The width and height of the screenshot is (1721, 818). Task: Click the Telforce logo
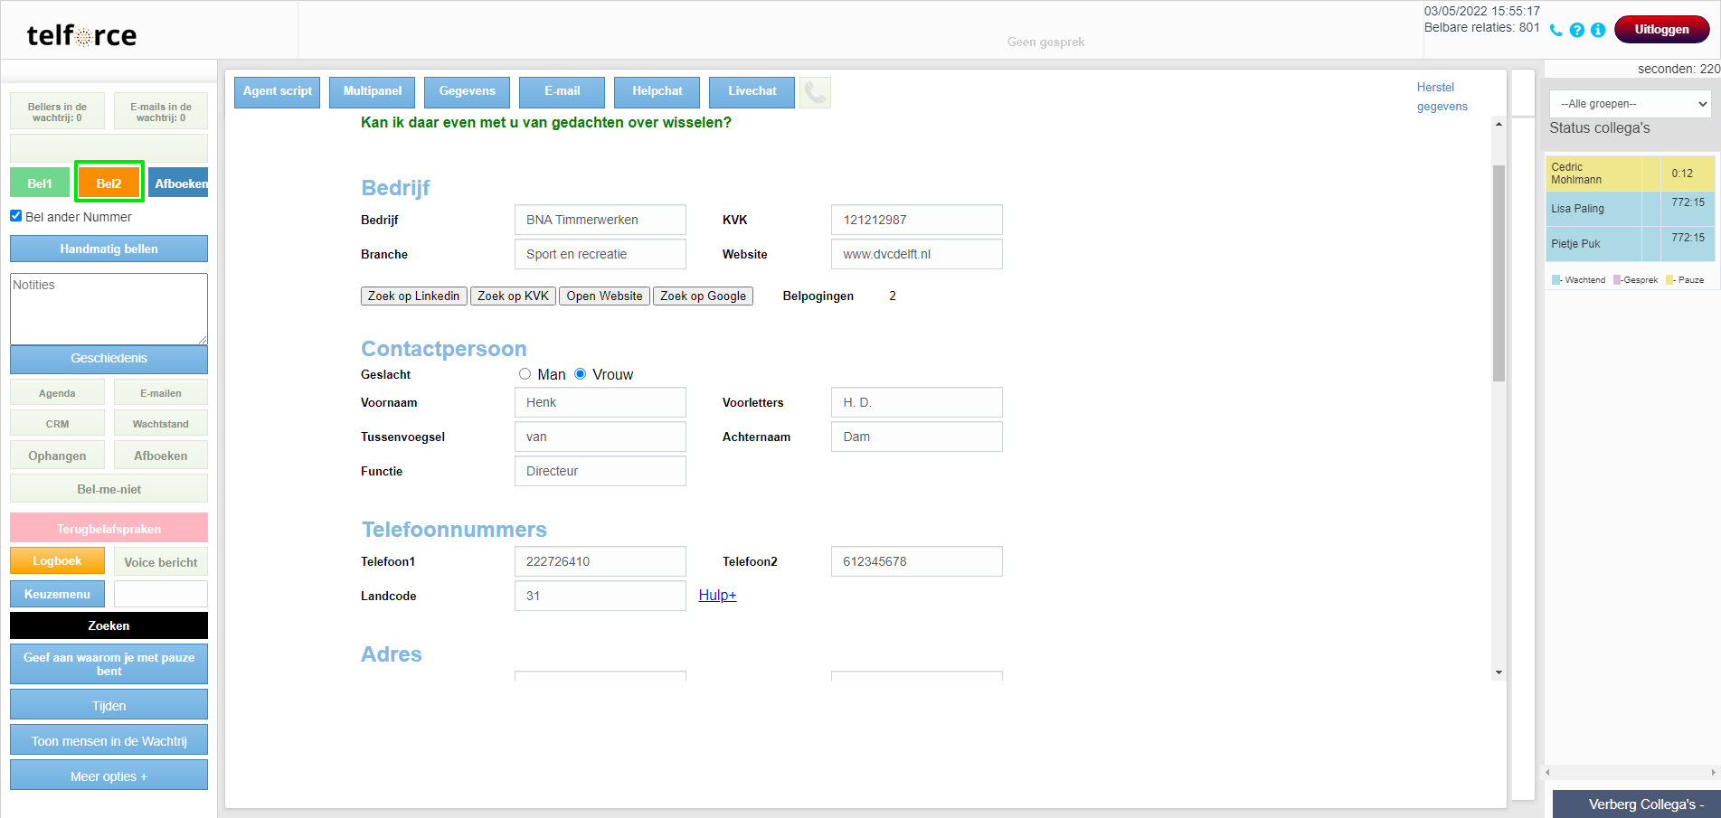81,35
